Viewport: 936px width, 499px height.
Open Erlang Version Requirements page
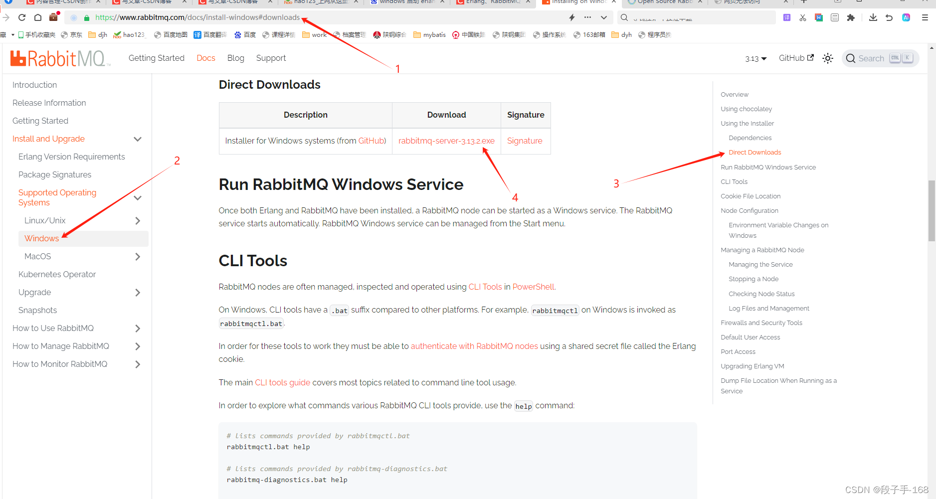[71, 157]
